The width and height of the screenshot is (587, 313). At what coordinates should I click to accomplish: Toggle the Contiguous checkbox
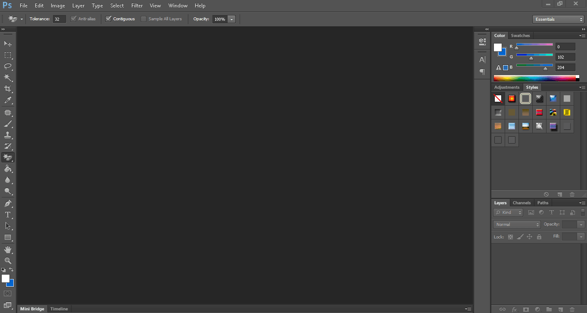109,19
